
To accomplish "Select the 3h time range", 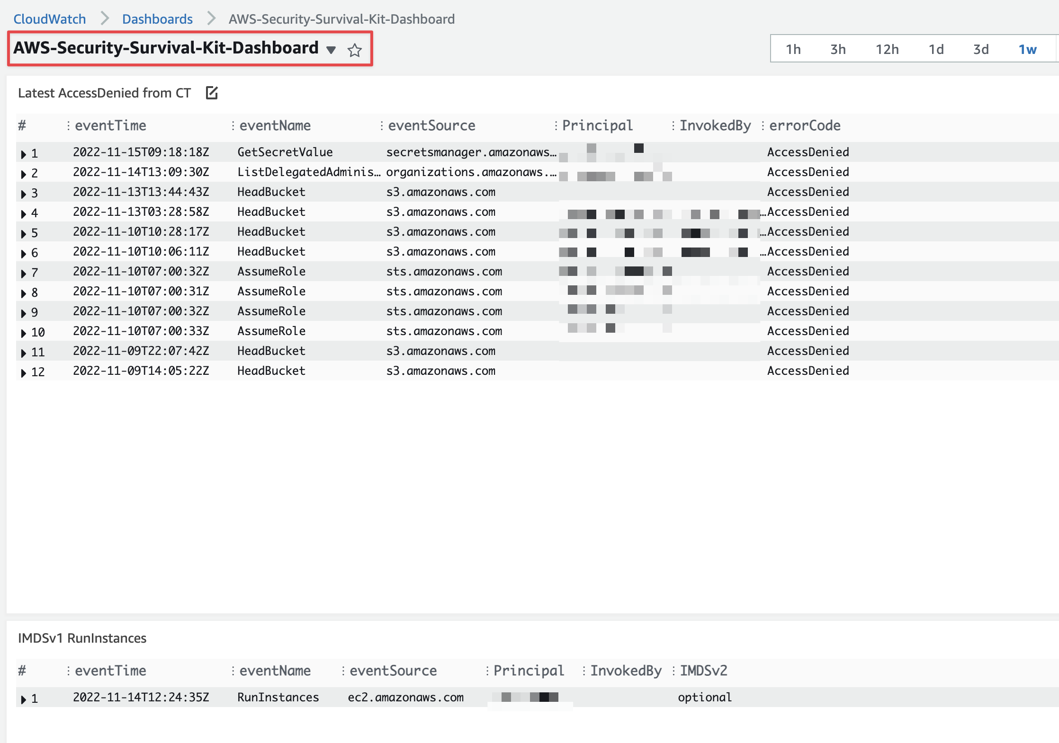I will pyautogui.click(x=838, y=49).
